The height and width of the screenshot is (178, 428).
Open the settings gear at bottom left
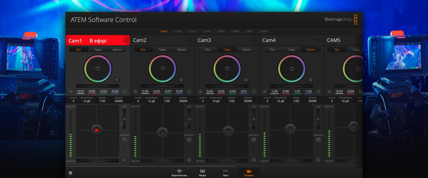click(x=70, y=173)
